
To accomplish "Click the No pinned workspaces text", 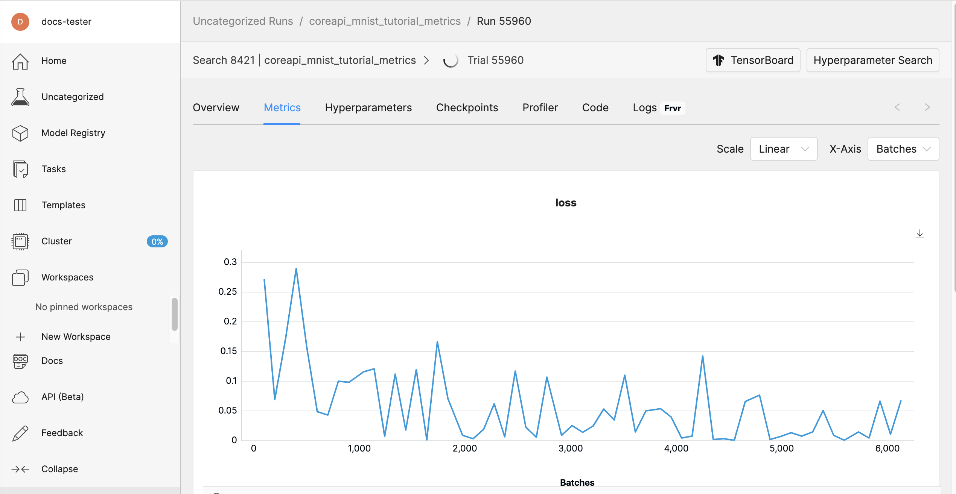I will 84,307.
